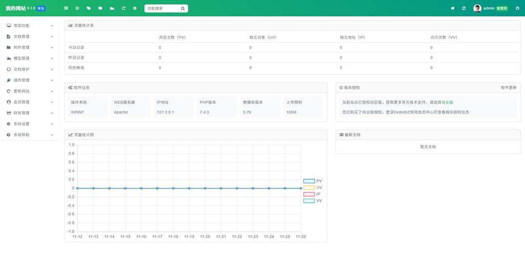The width and height of the screenshot is (525, 256).
Task: Click the folder icon in top toolbar
Action: [100, 9]
